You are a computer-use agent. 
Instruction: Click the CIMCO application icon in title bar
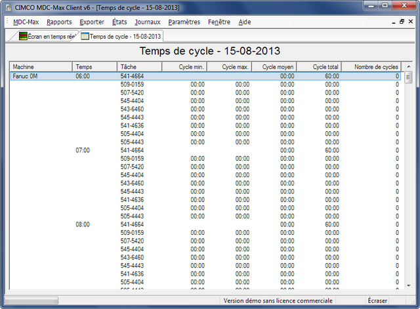[x=9, y=8]
